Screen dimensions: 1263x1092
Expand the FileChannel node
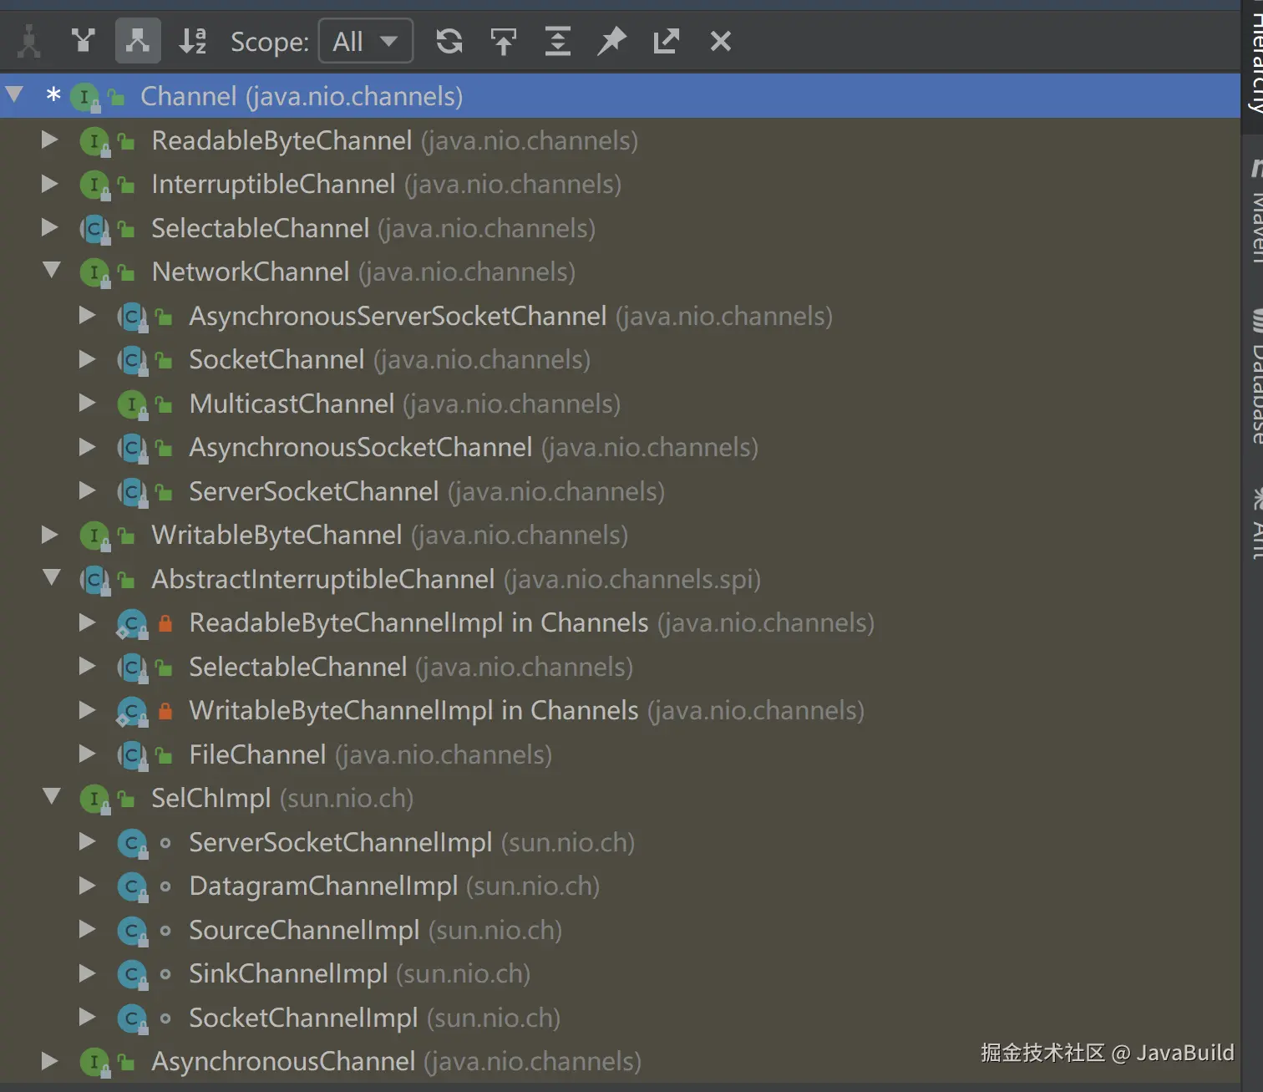tap(87, 754)
